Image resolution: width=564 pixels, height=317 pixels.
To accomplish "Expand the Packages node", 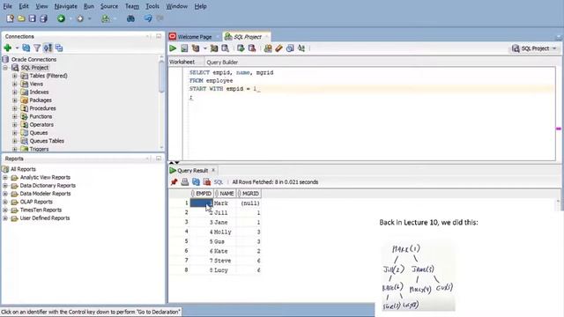I will pyautogui.click(x=14, y=100).
